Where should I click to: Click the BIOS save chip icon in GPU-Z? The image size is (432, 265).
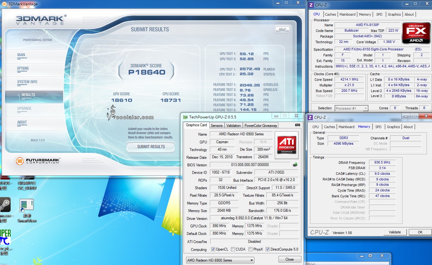click(295, 165)
